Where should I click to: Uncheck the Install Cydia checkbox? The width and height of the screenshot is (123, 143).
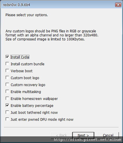pyautogui.click(x=7, y=57)
